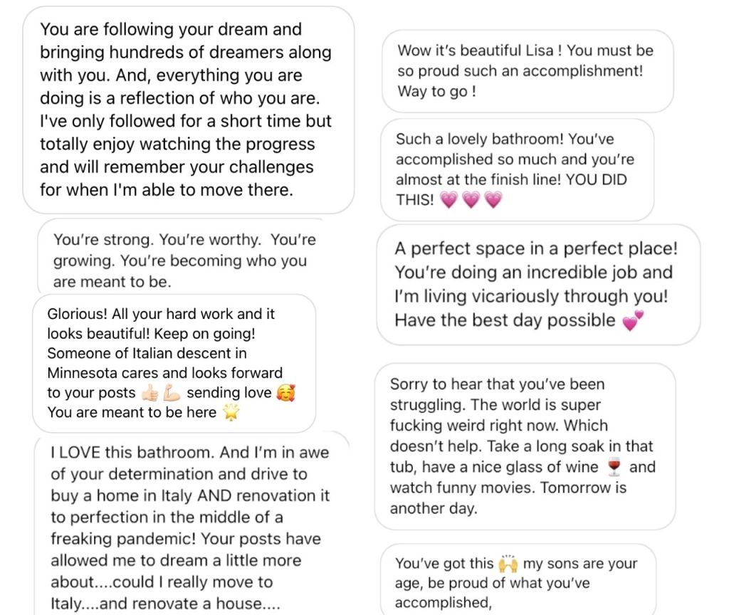Click the flexed bicep emoji
This screenshot has width=729, height=615.
(x=172, y=393)
